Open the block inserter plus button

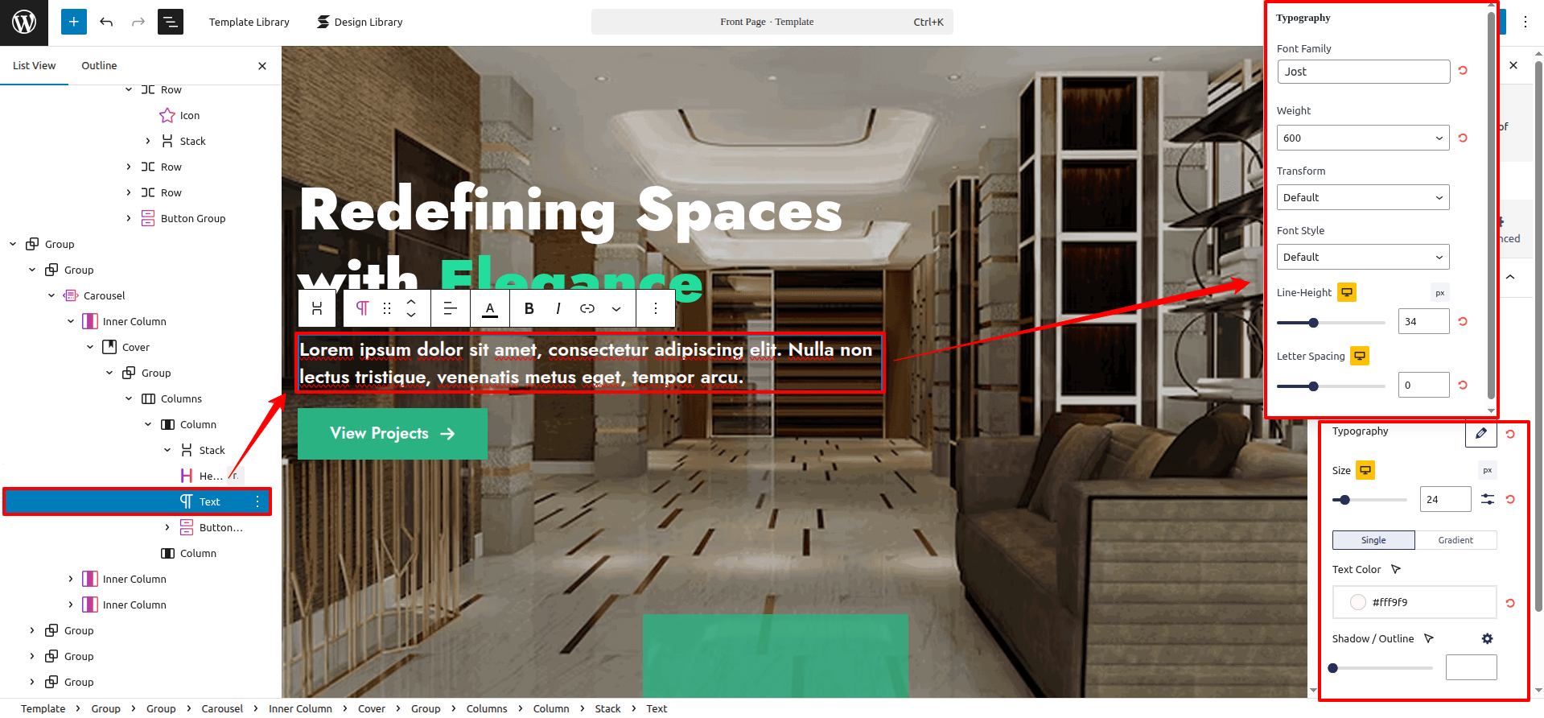[x=73, y=22]
